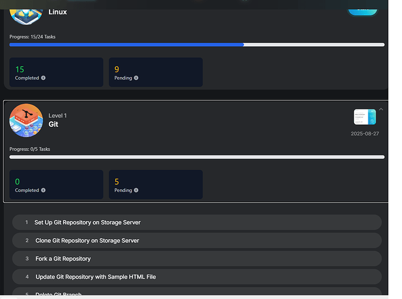Open the Git certificate thumbnail
Screen dimensions: 402x299
[364, 117]
